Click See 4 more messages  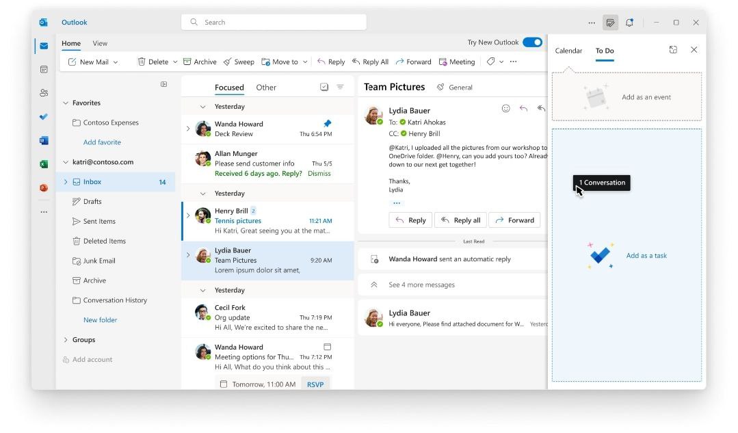point(422,285)
